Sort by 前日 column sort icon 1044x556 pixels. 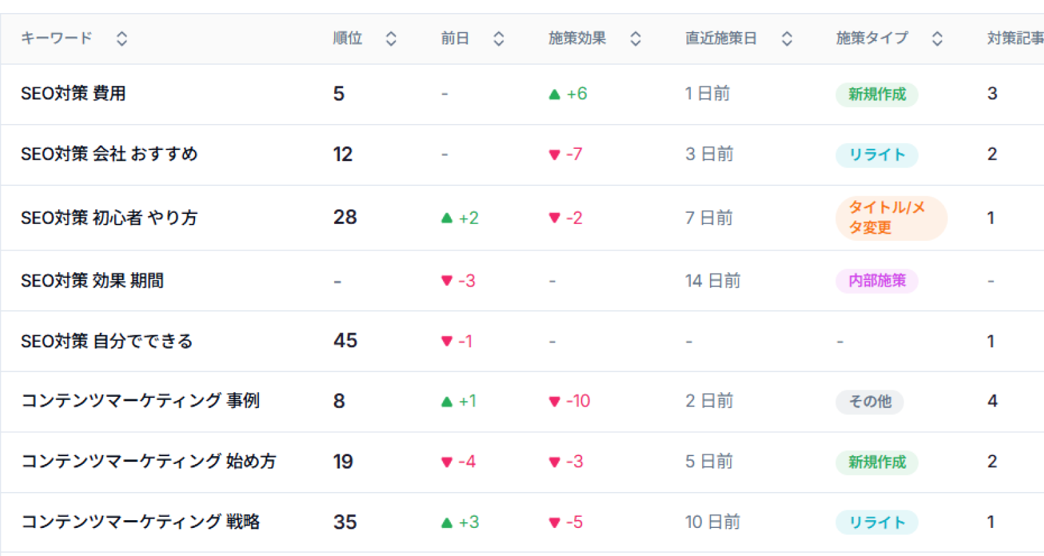tap(499, 39)
